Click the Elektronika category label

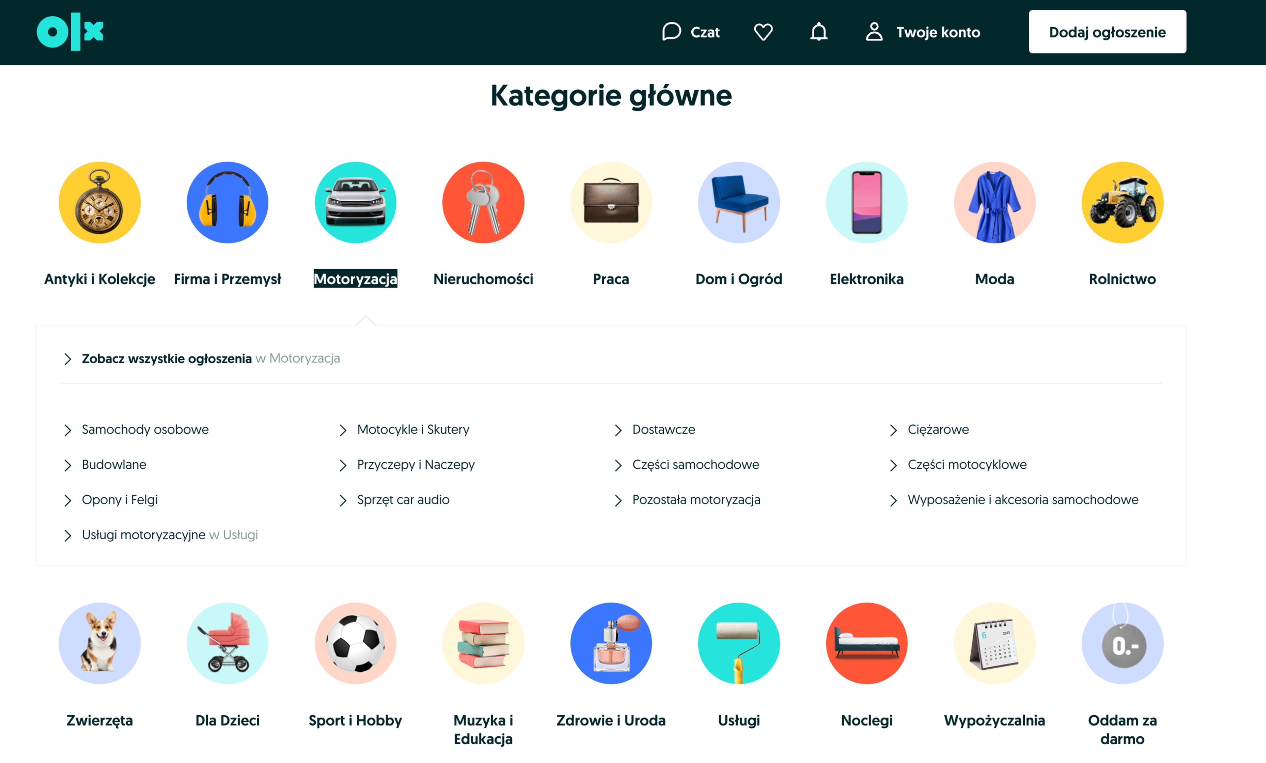tap(867, 279)
